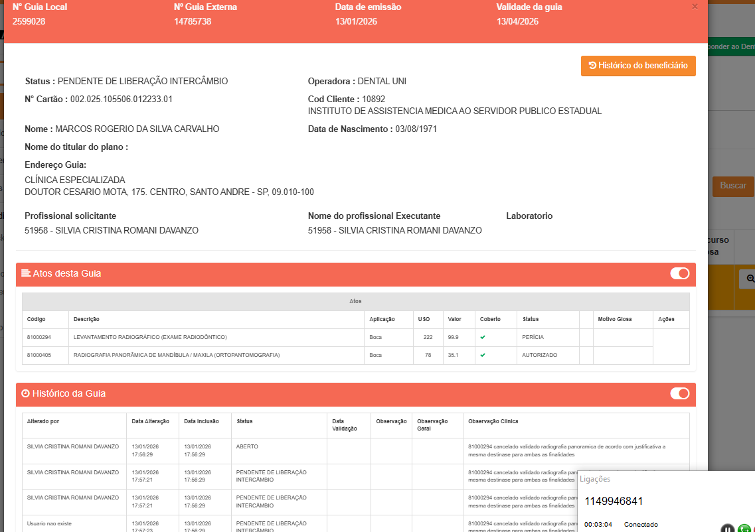Image resolution: width=755 pixels, height=532 pixels.
Task: Open Histórico do beneficiário
Action: pyautogui.click(x=638, y=66)
